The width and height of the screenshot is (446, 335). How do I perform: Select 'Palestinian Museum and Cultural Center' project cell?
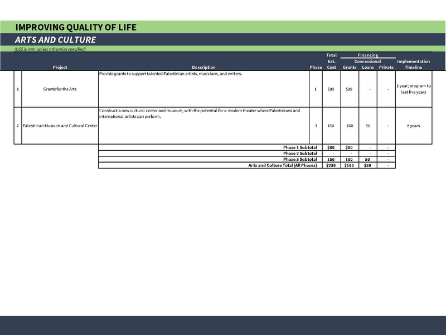coord(60,126)
